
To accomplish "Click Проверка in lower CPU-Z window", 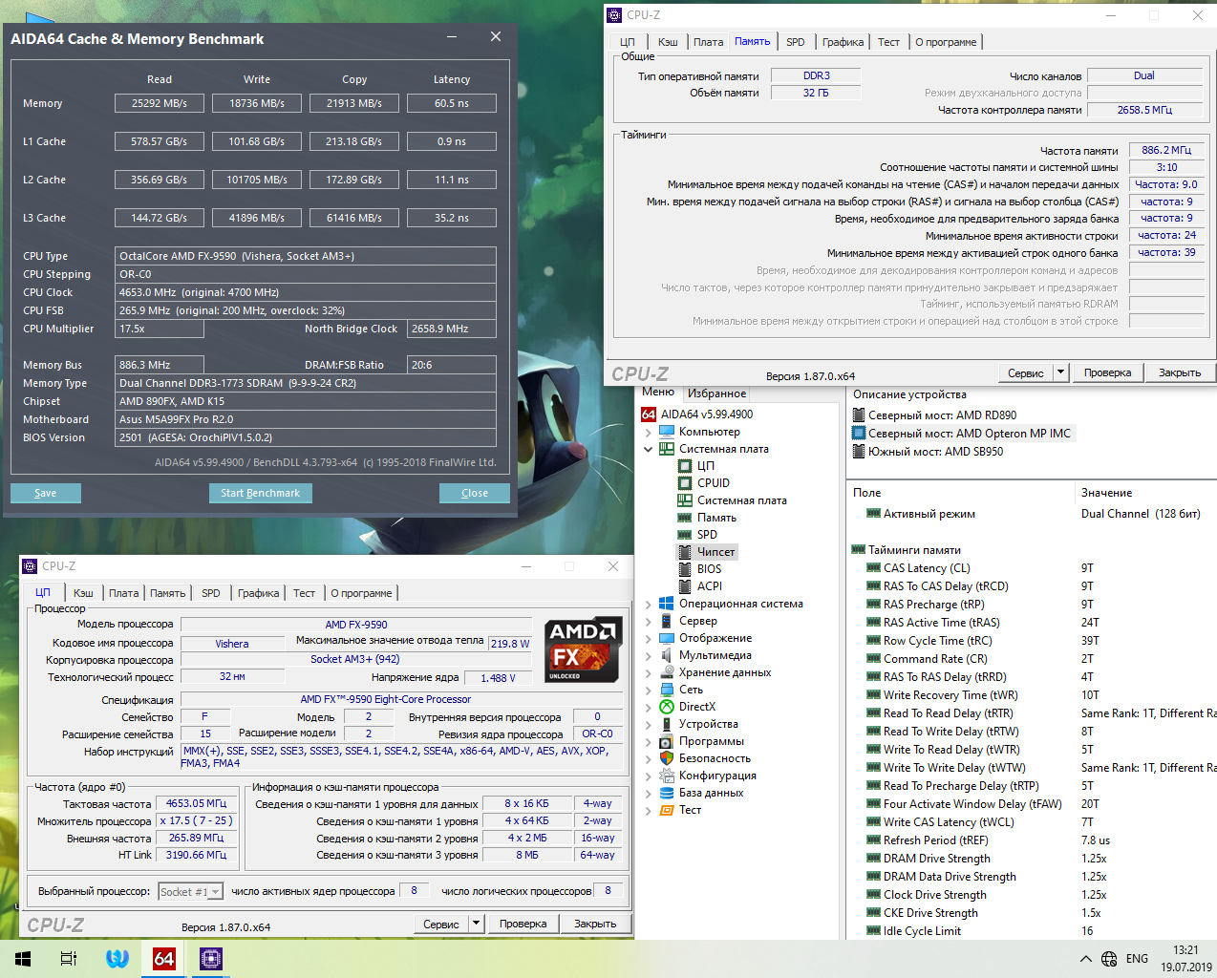I will click(x=523, y=924).
